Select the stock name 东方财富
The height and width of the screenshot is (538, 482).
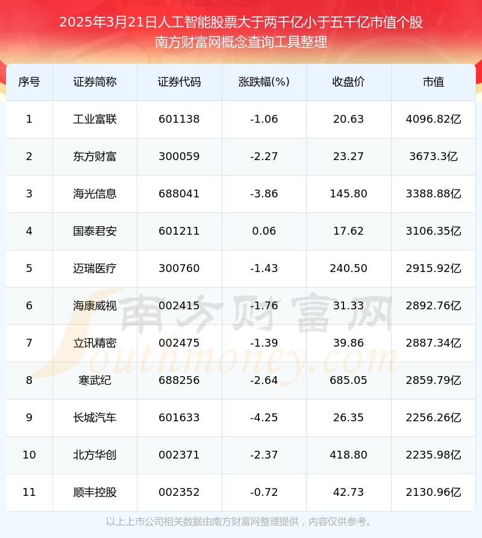(x=95, y=156)
